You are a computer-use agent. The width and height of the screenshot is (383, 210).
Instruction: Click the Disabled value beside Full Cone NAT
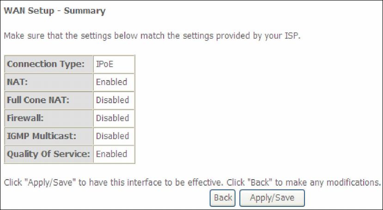114,100
